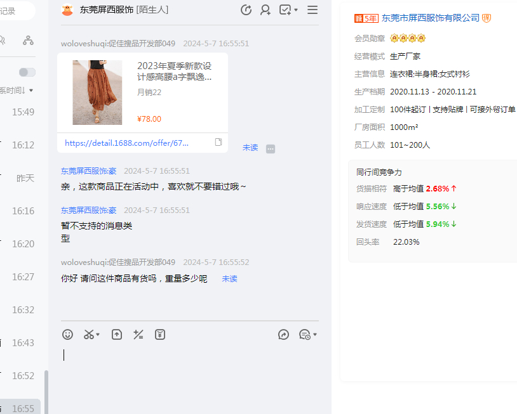This screenshot has height=414, width=517.
Task: Open the organization tree icon in sidebar
Action: 28,41
